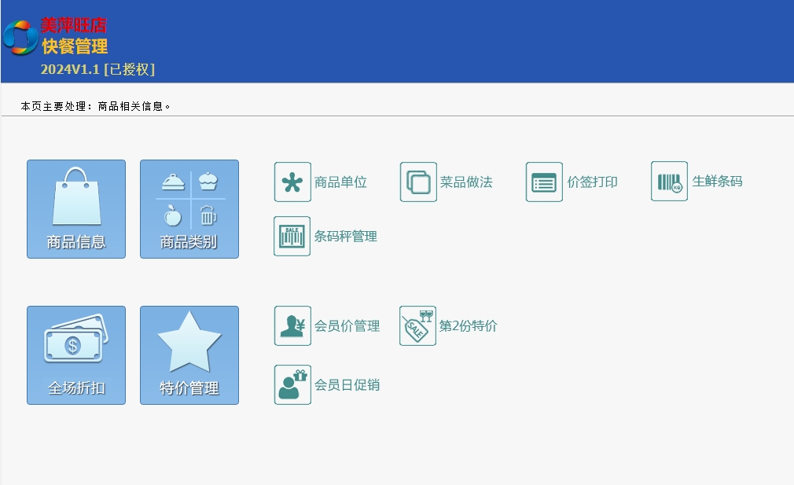
Task: Click the 生鲜条码 barcode KG icon
Action: pos(669,182)
